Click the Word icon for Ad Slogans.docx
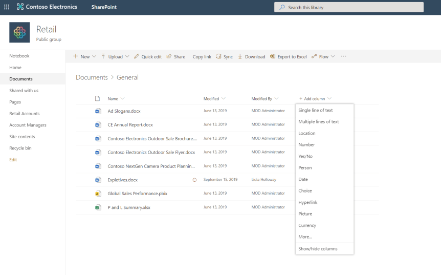The width and height of the screenshot is (441, 275). [98, 111]
